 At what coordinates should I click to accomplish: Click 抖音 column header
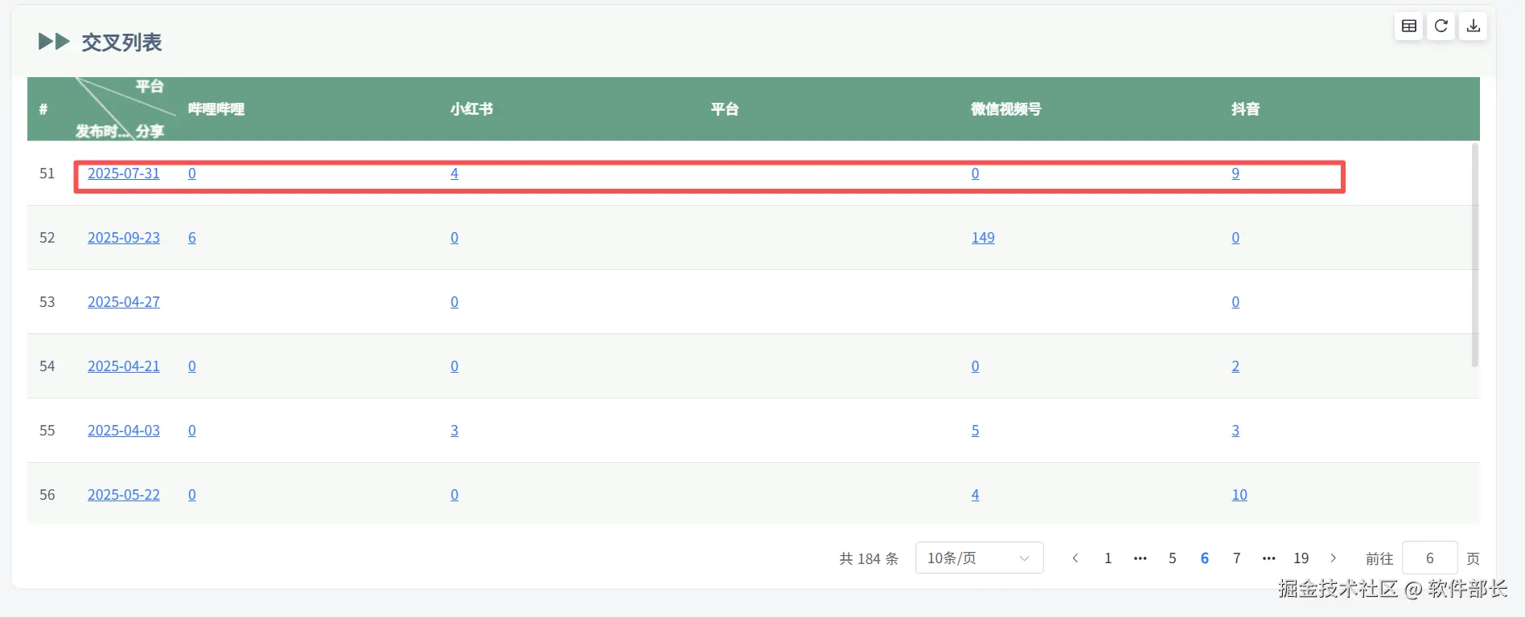click(1246, 109)
